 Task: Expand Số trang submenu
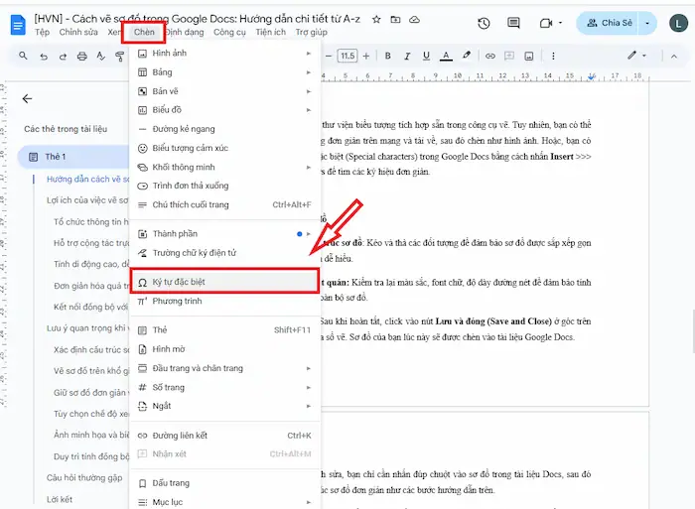(224, 387)
